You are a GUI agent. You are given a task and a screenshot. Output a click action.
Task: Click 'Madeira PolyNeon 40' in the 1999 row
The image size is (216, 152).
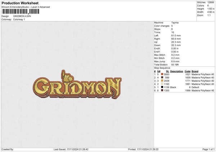[203, 91]
